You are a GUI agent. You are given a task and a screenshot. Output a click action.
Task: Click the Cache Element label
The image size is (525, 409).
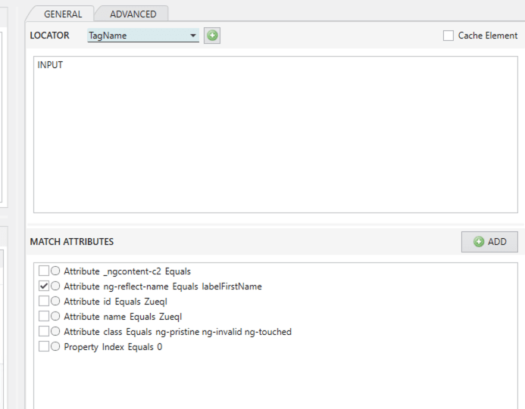[488, 36]
